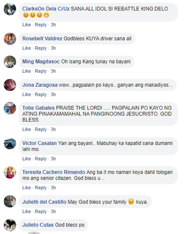
Task: Click Rosebelt Valdrez's avatar
Action: 10,39
